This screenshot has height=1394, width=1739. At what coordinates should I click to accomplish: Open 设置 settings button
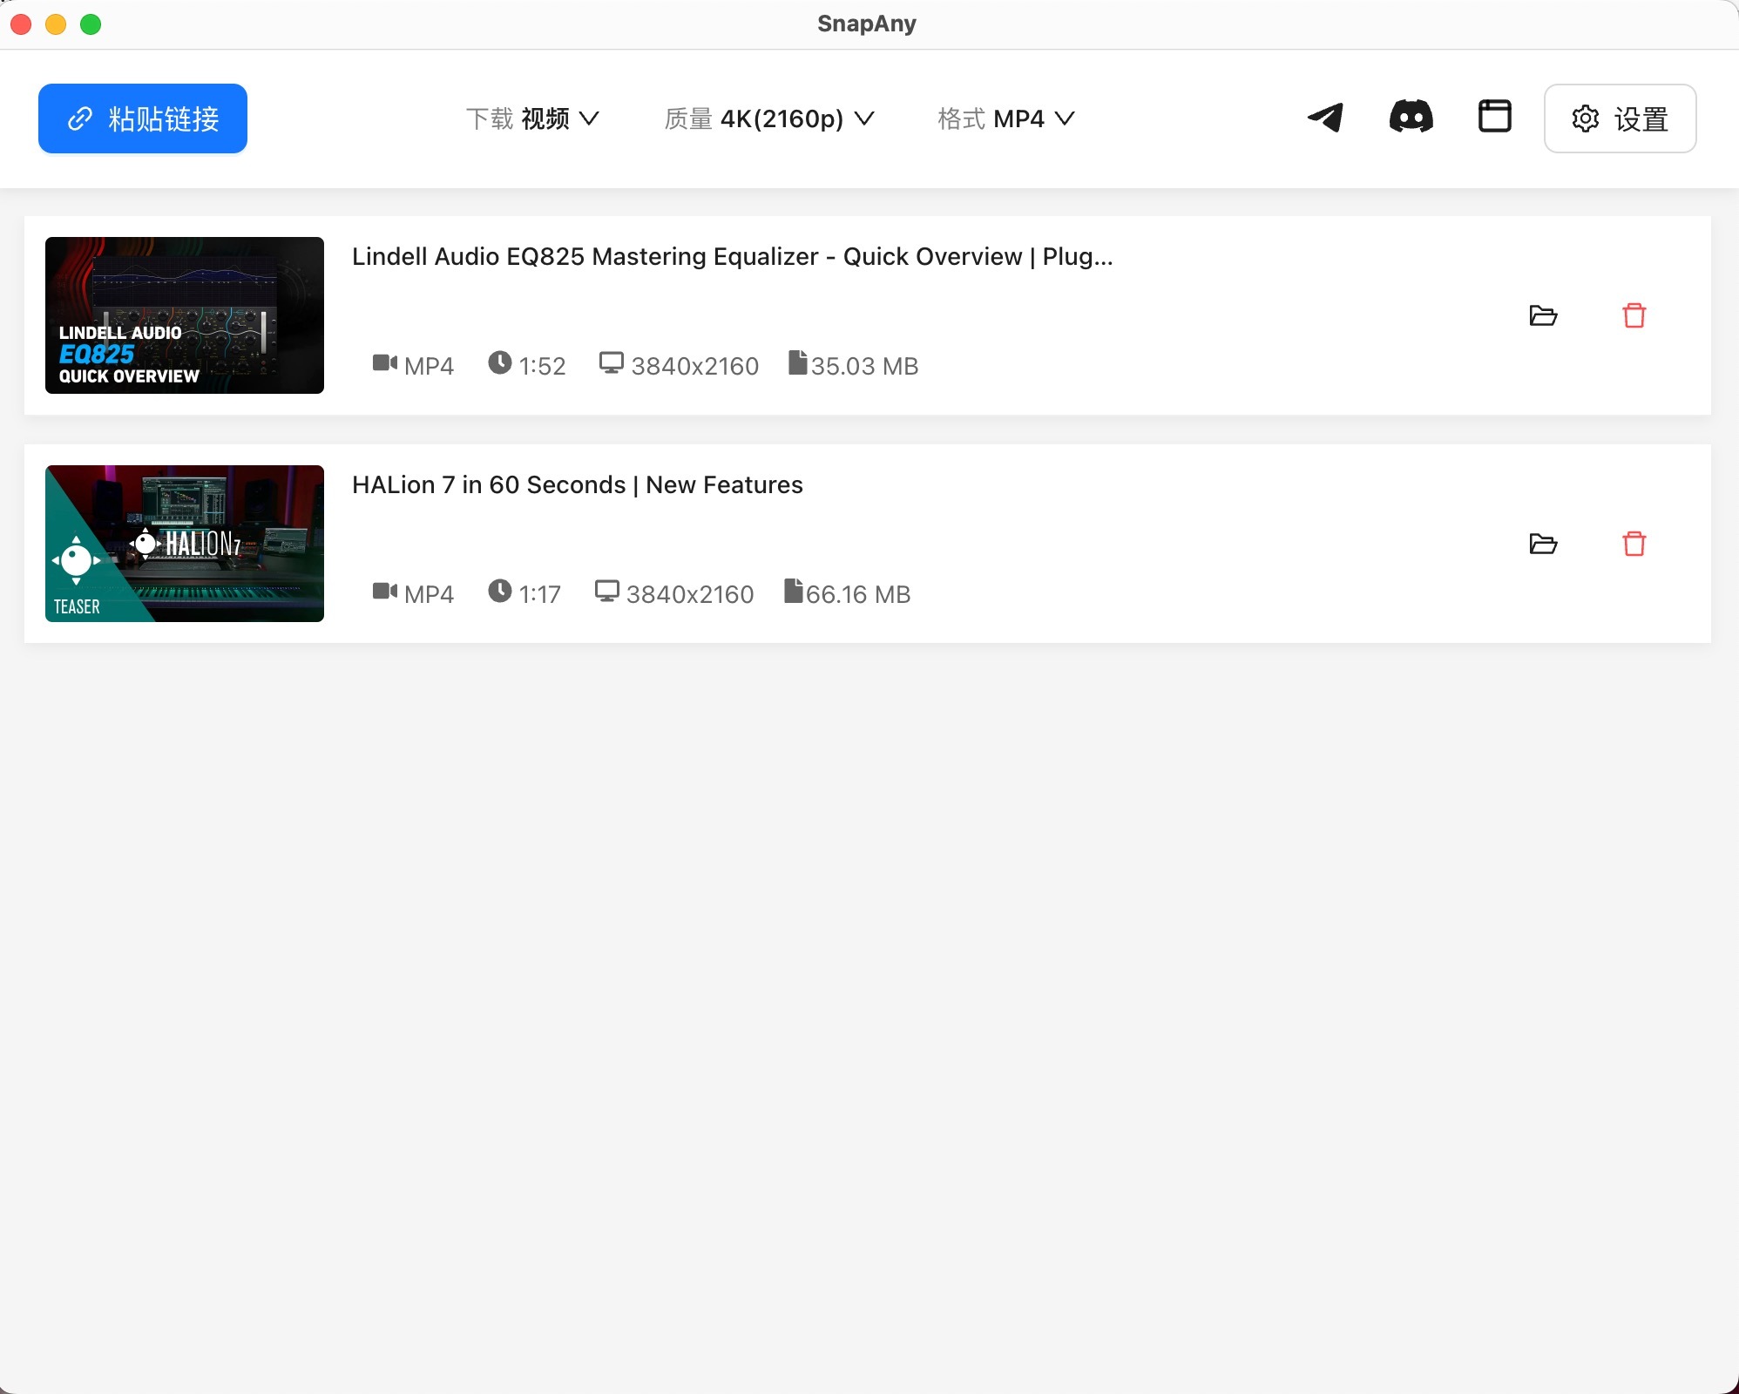[1620, 118]
